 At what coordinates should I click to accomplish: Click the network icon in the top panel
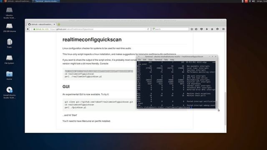pos(250,1)
